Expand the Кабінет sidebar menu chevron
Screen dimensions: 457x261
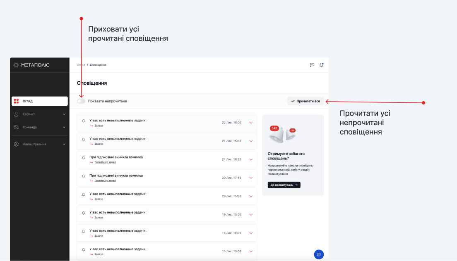64,114
